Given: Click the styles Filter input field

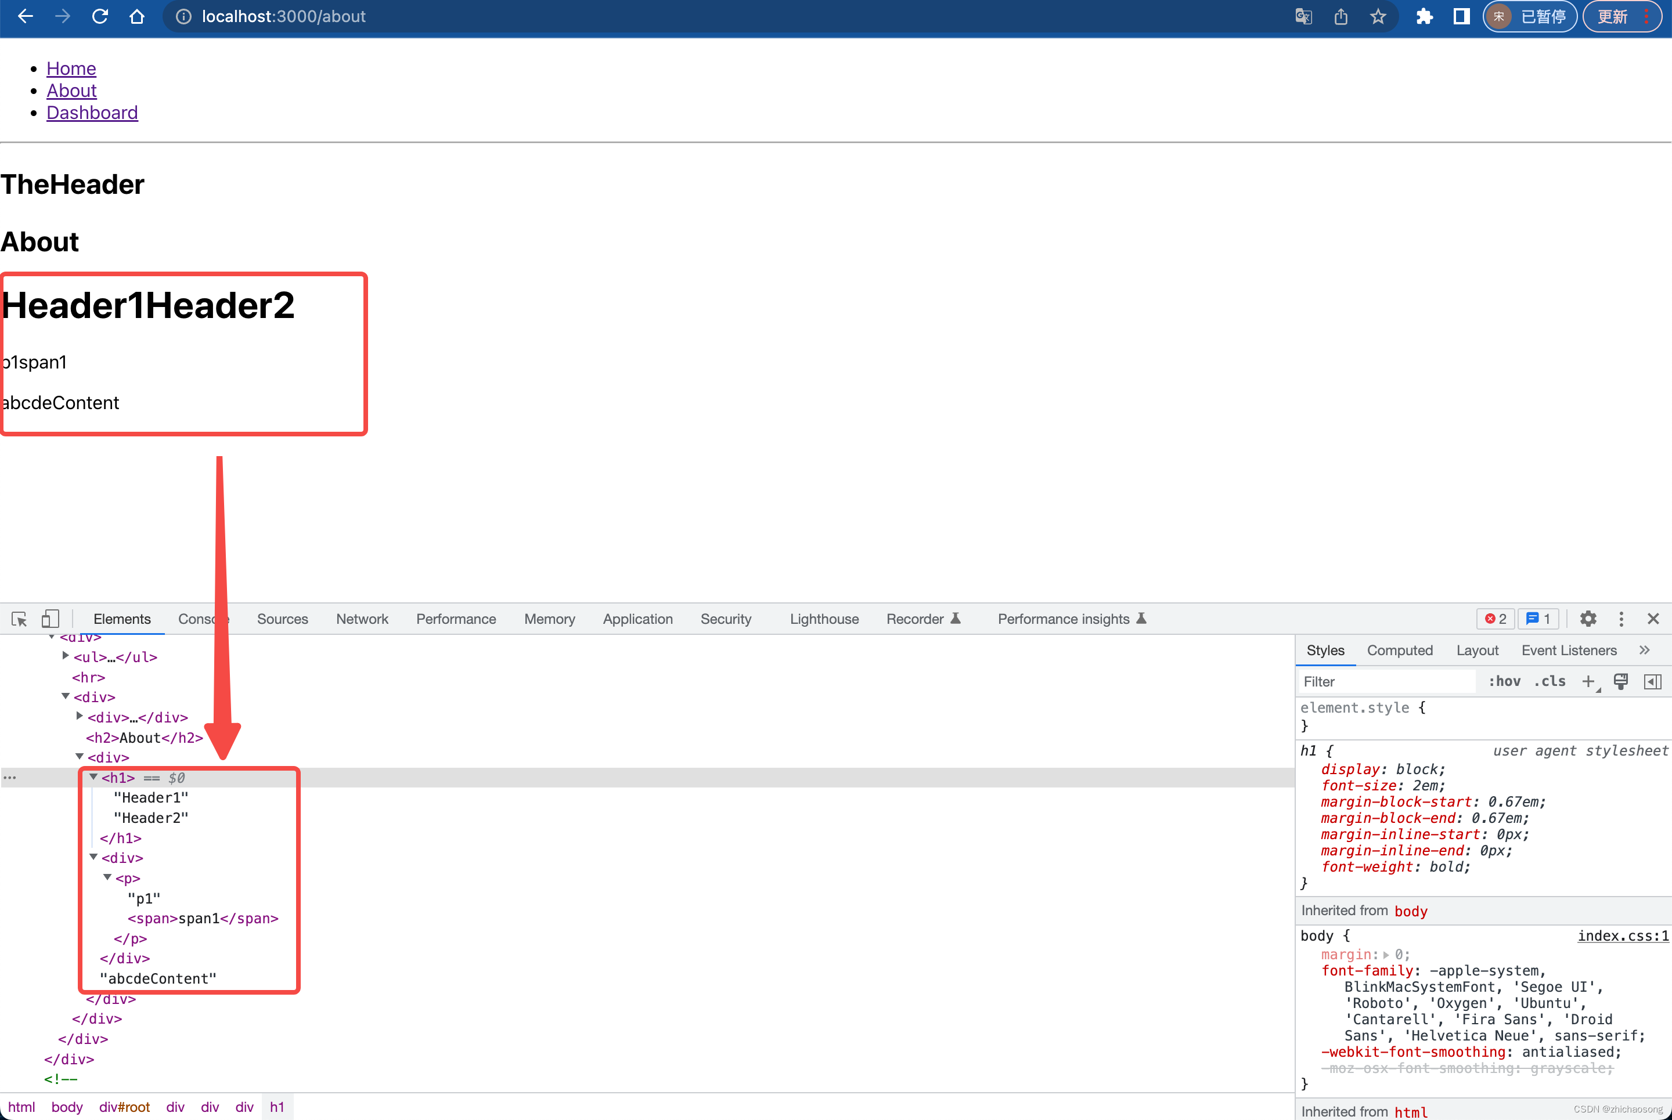Looking at the screenshot, I should click(1386, 681).
